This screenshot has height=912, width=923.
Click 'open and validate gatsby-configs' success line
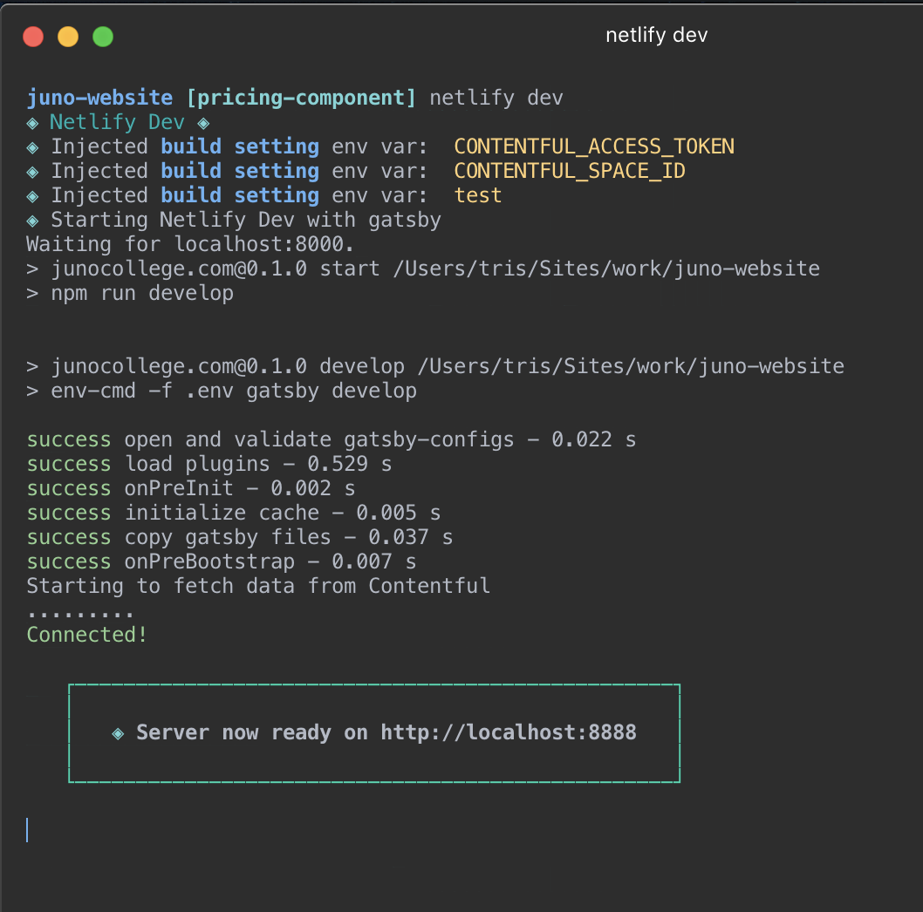332,439
